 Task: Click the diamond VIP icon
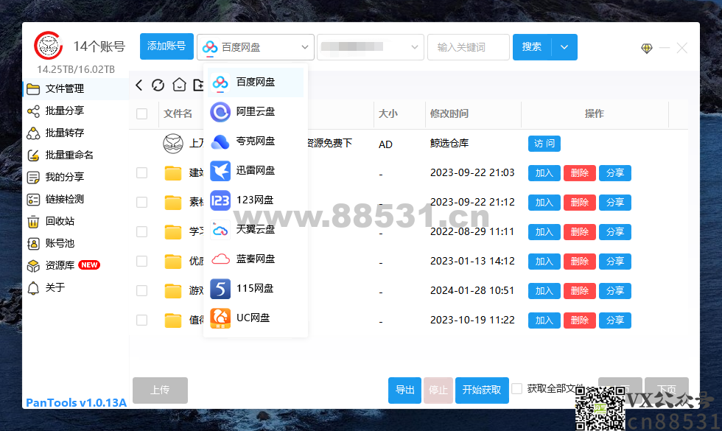(647, 48)
